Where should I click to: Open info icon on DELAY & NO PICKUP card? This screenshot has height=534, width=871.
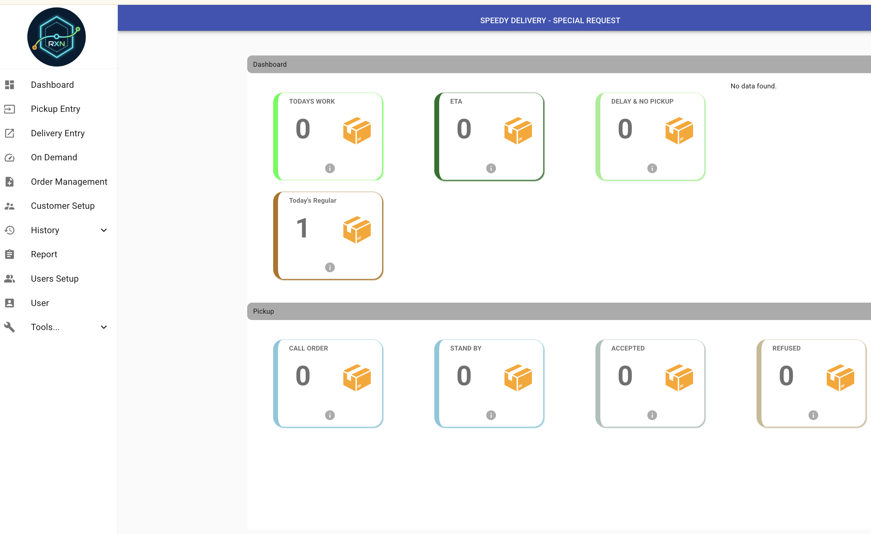click(x=652, y=168)
